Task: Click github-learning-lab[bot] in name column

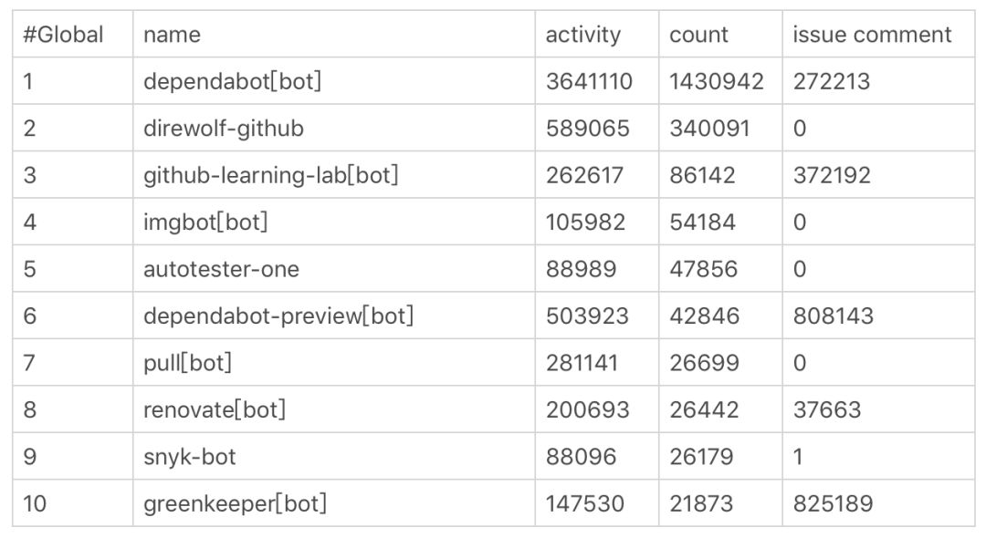Action: click(x=270, y=175)
